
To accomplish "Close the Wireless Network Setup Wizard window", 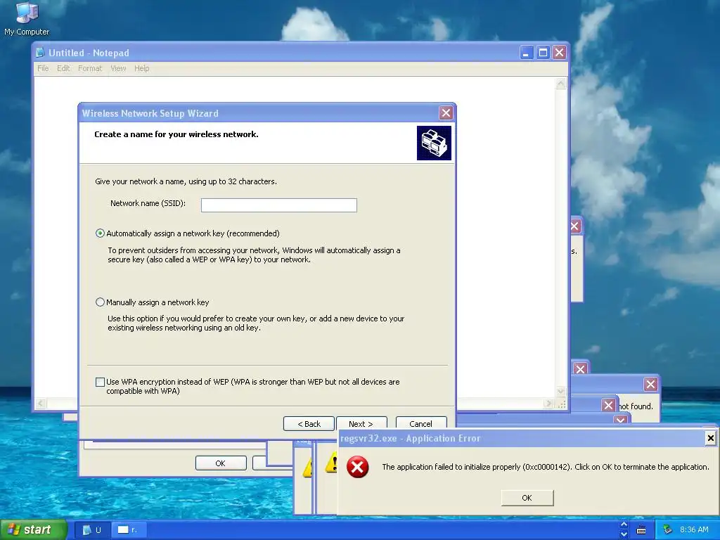I will pos(446,113).
